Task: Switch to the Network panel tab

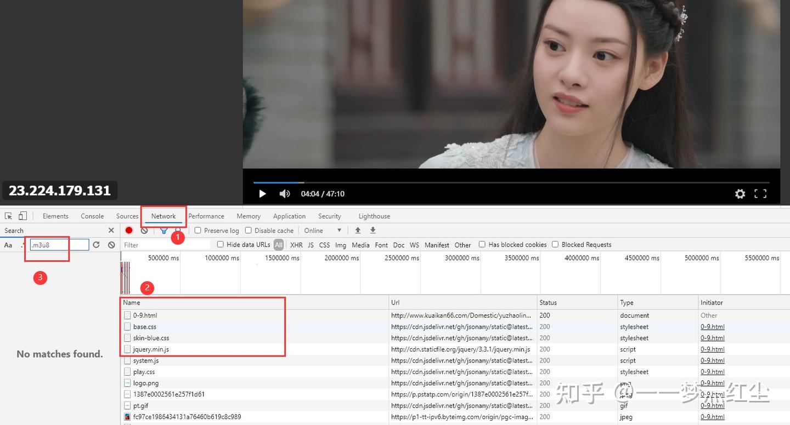Action: point(163,216)
